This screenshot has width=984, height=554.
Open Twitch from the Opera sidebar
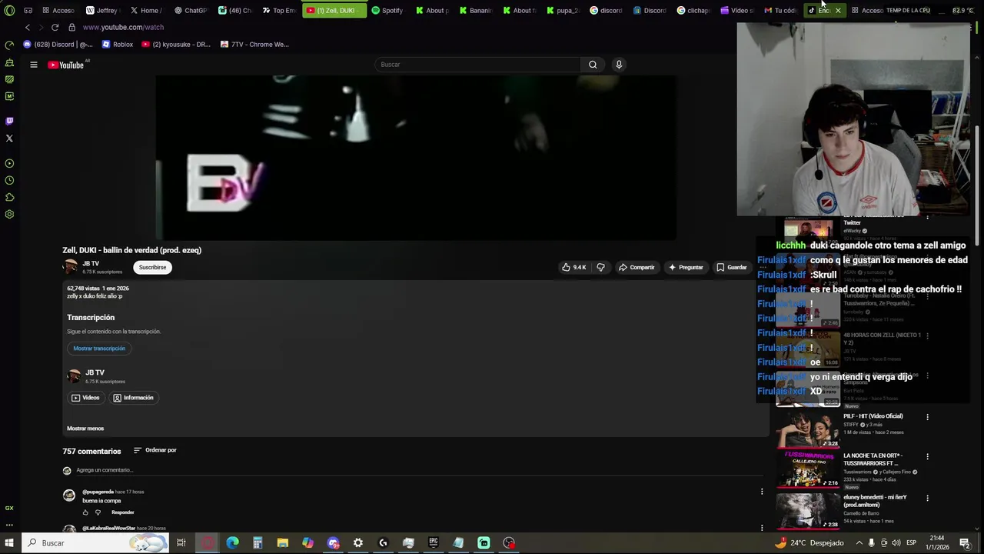click(9, 121)
